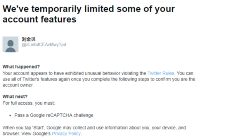The width and height of the screenshot is (236, 140).
Task: Select the display name 刘金贝
Action: coord(29,39)
